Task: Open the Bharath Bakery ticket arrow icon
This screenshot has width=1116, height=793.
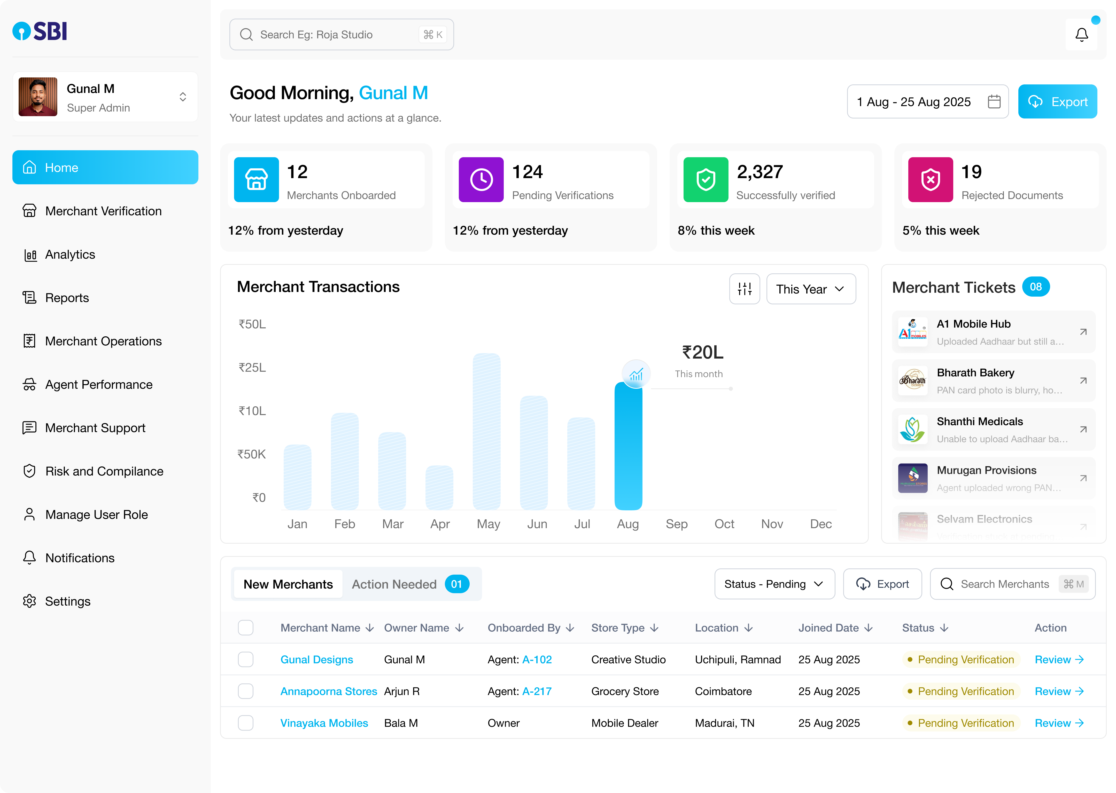Action: click(1083, 381)
